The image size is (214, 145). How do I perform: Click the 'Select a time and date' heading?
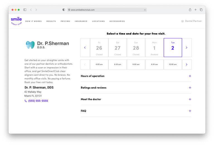tap(136, 33)
